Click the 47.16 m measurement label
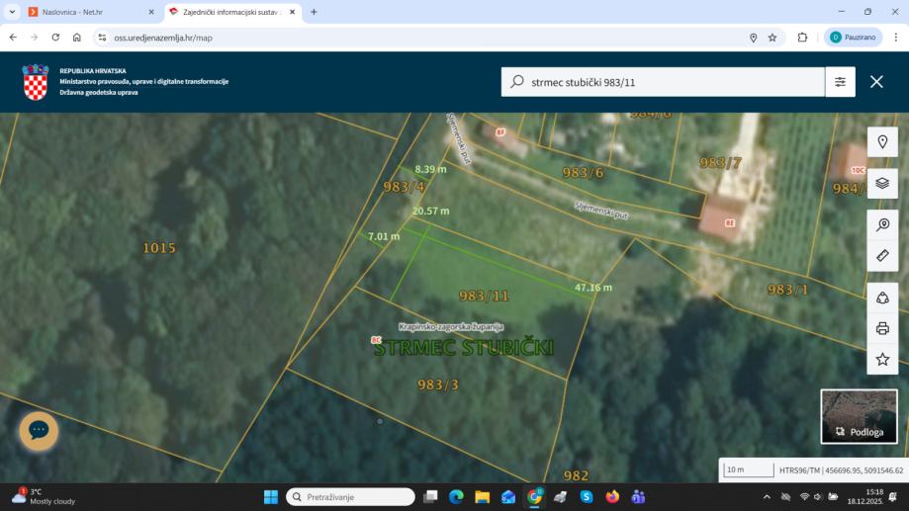 [593, 288]
